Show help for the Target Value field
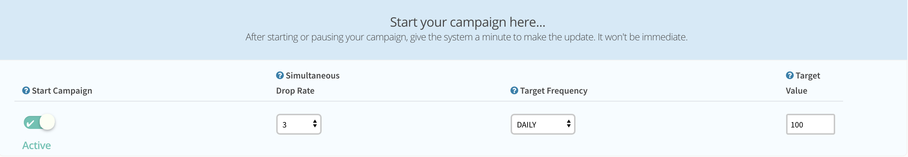 click(x=790, y=75)
